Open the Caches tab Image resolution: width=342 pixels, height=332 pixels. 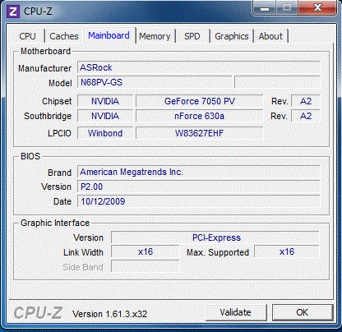(64, 36)
